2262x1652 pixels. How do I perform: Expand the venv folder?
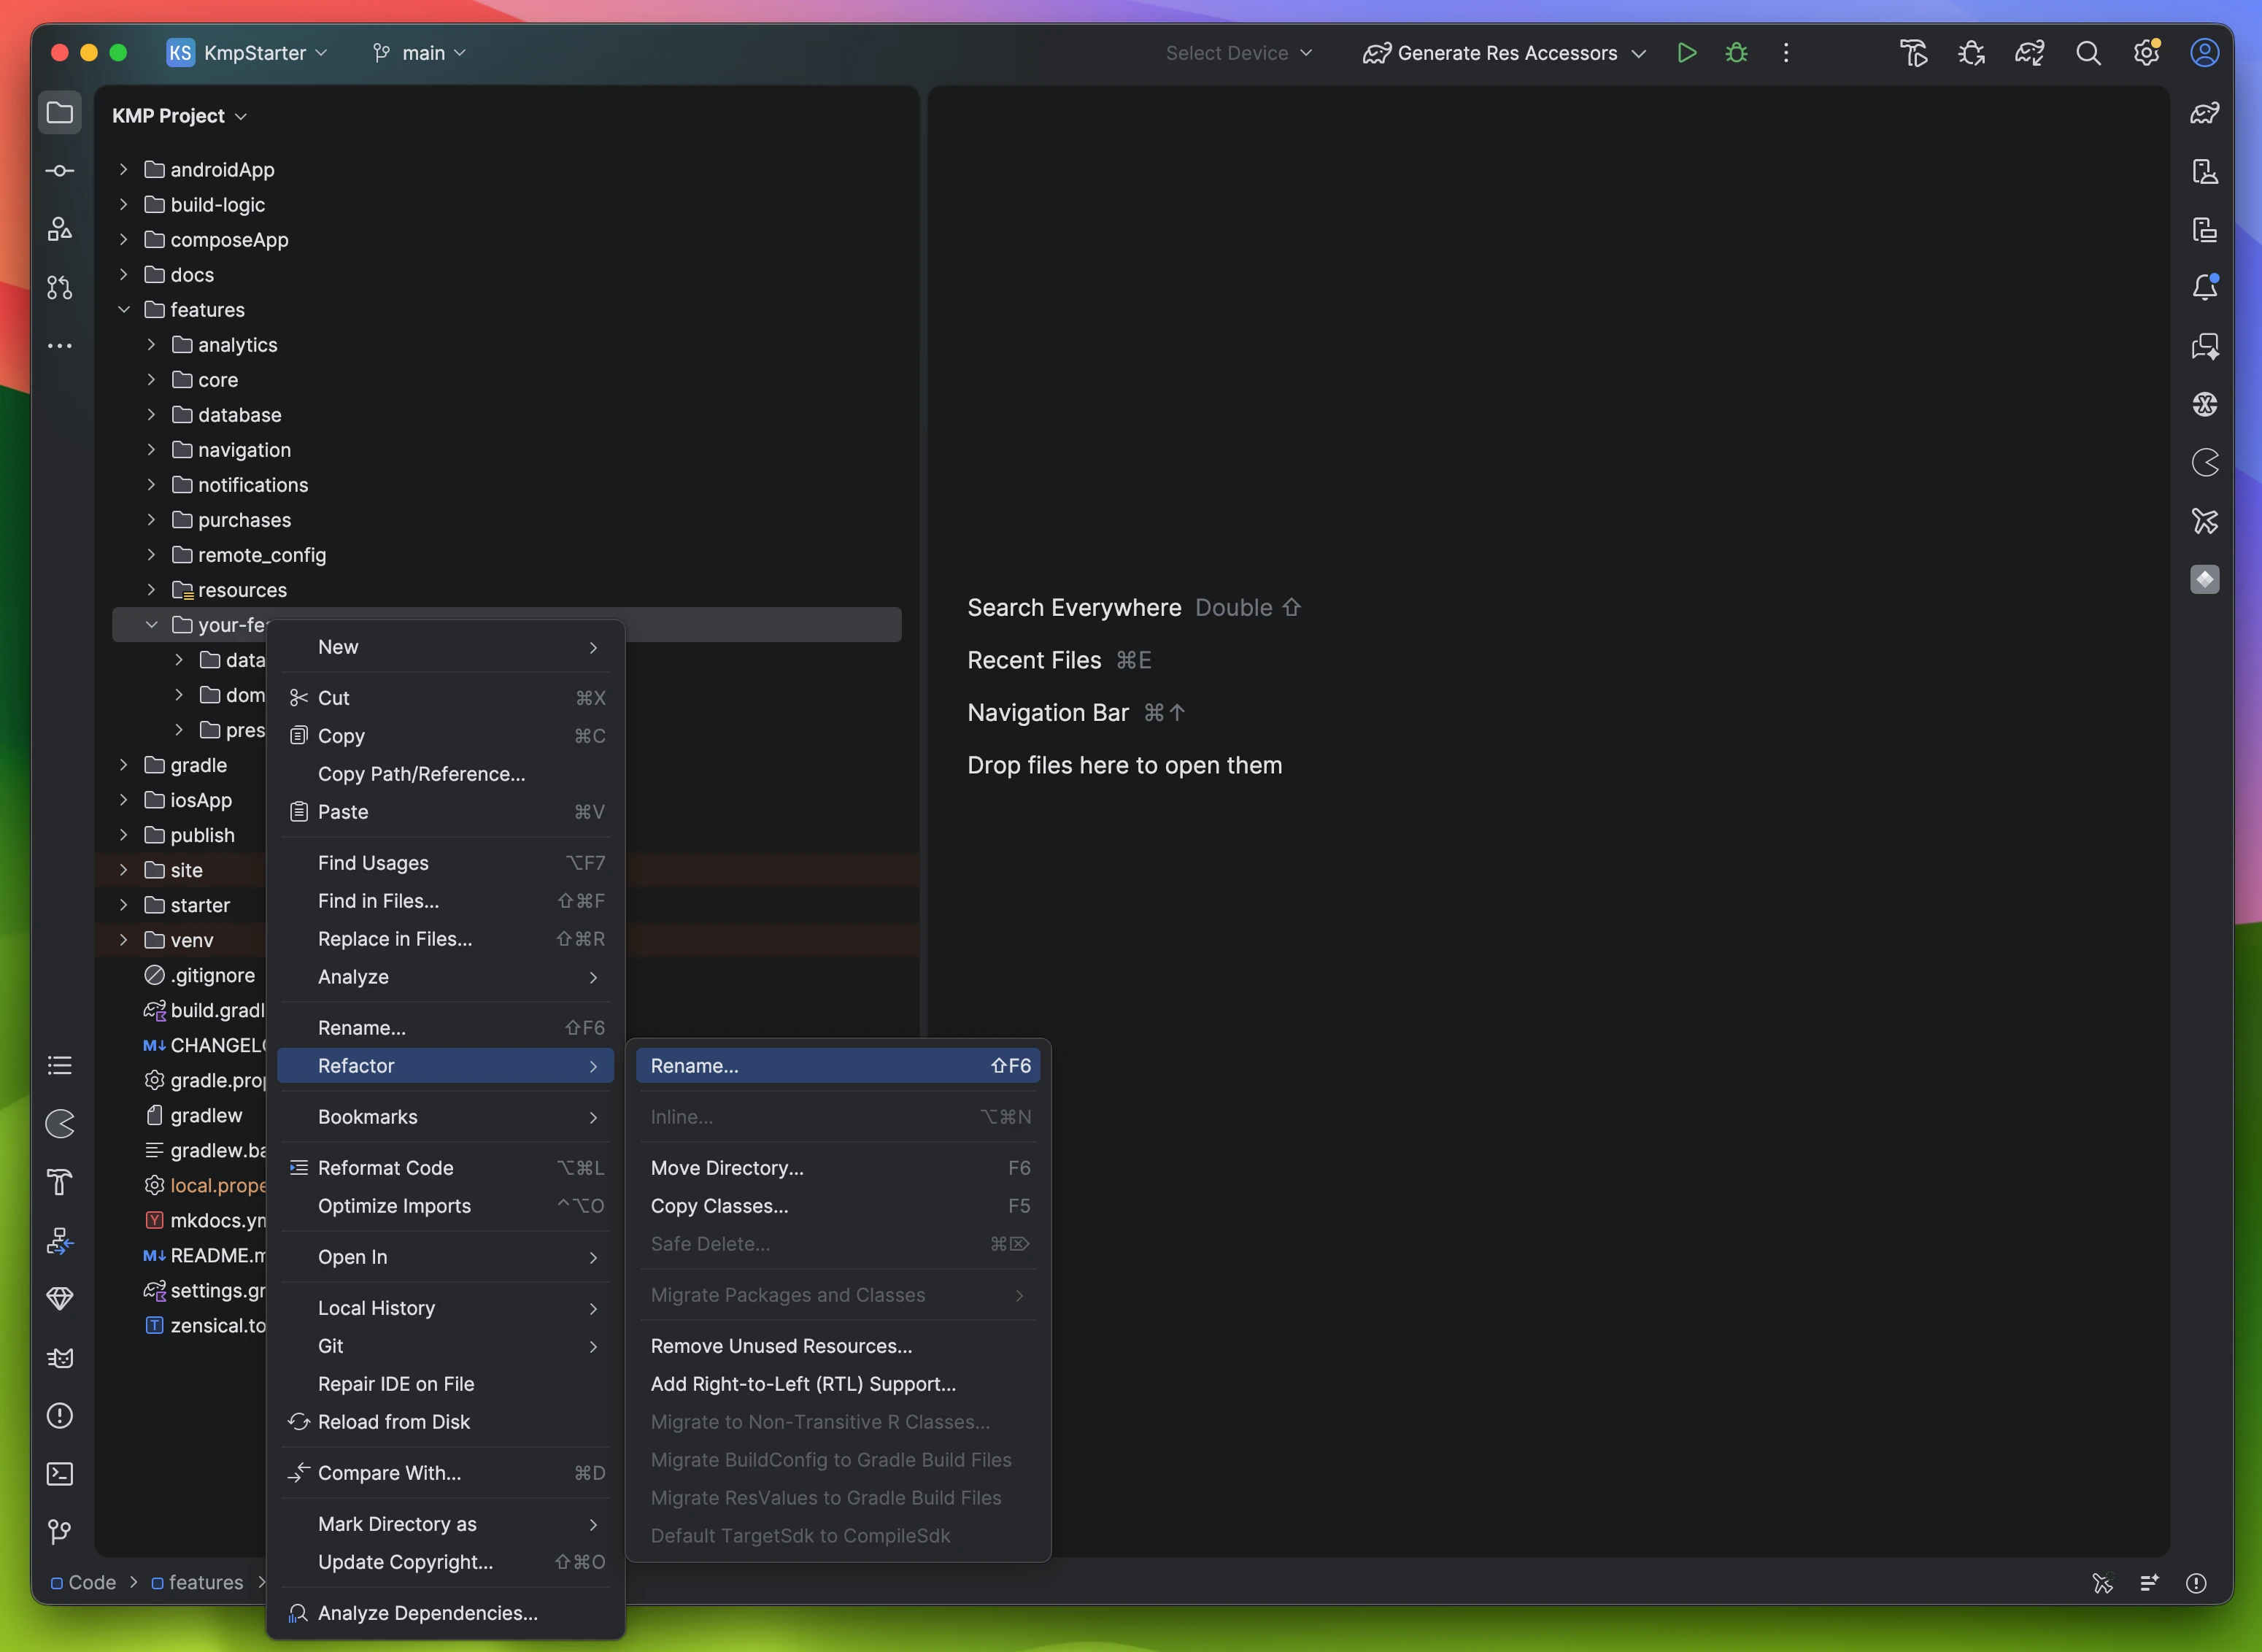pyautogui.click(x=124, y=940)
